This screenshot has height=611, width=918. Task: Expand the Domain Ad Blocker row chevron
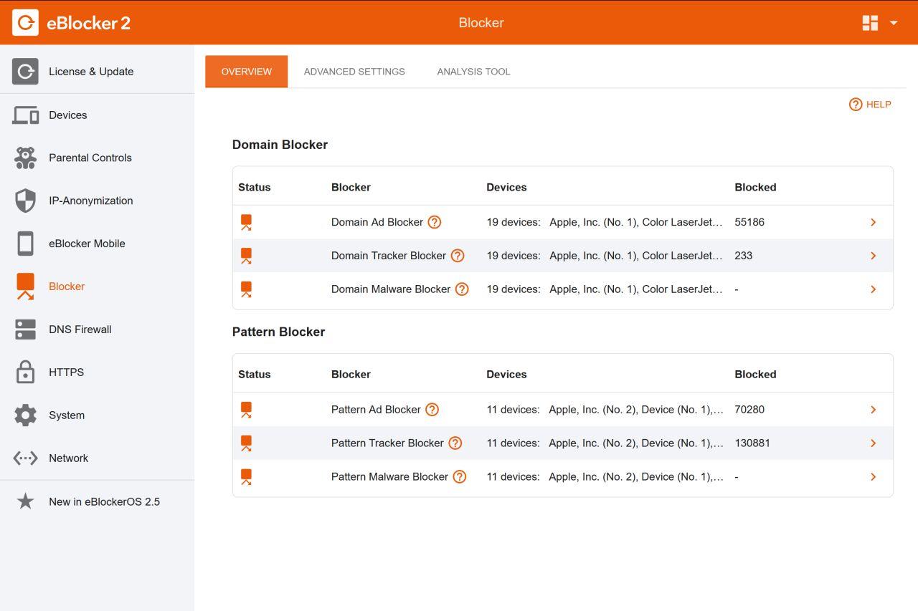[x=873, y=222]
